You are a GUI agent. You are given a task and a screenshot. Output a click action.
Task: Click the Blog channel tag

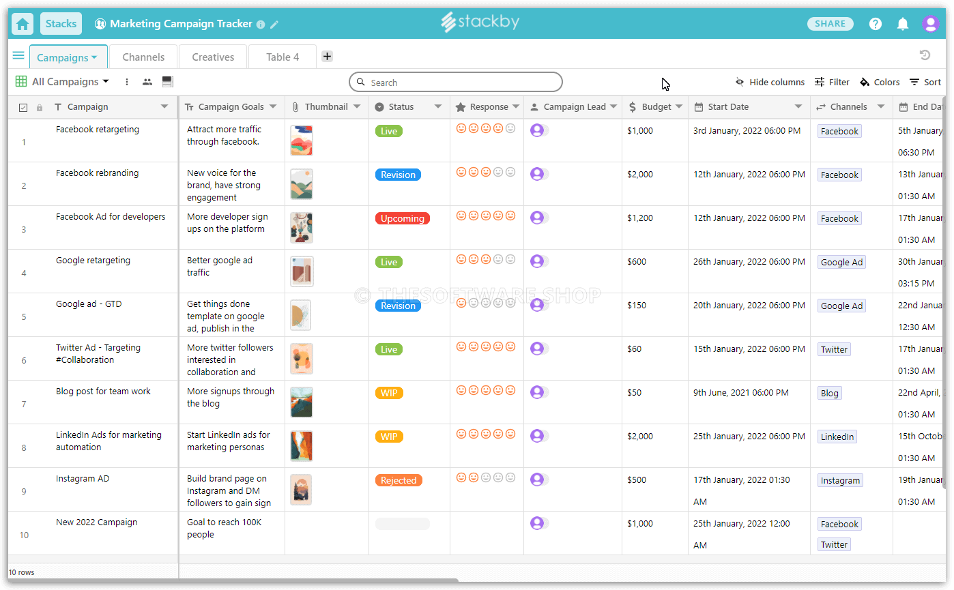pos(830,393)
